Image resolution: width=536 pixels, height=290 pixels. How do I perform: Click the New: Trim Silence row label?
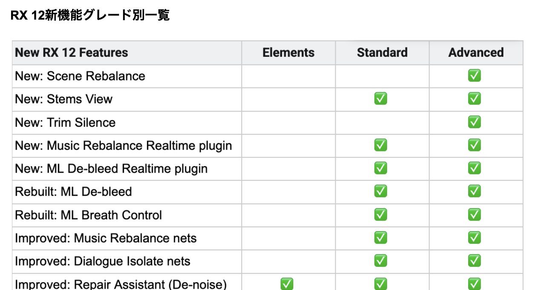[65, 122]
